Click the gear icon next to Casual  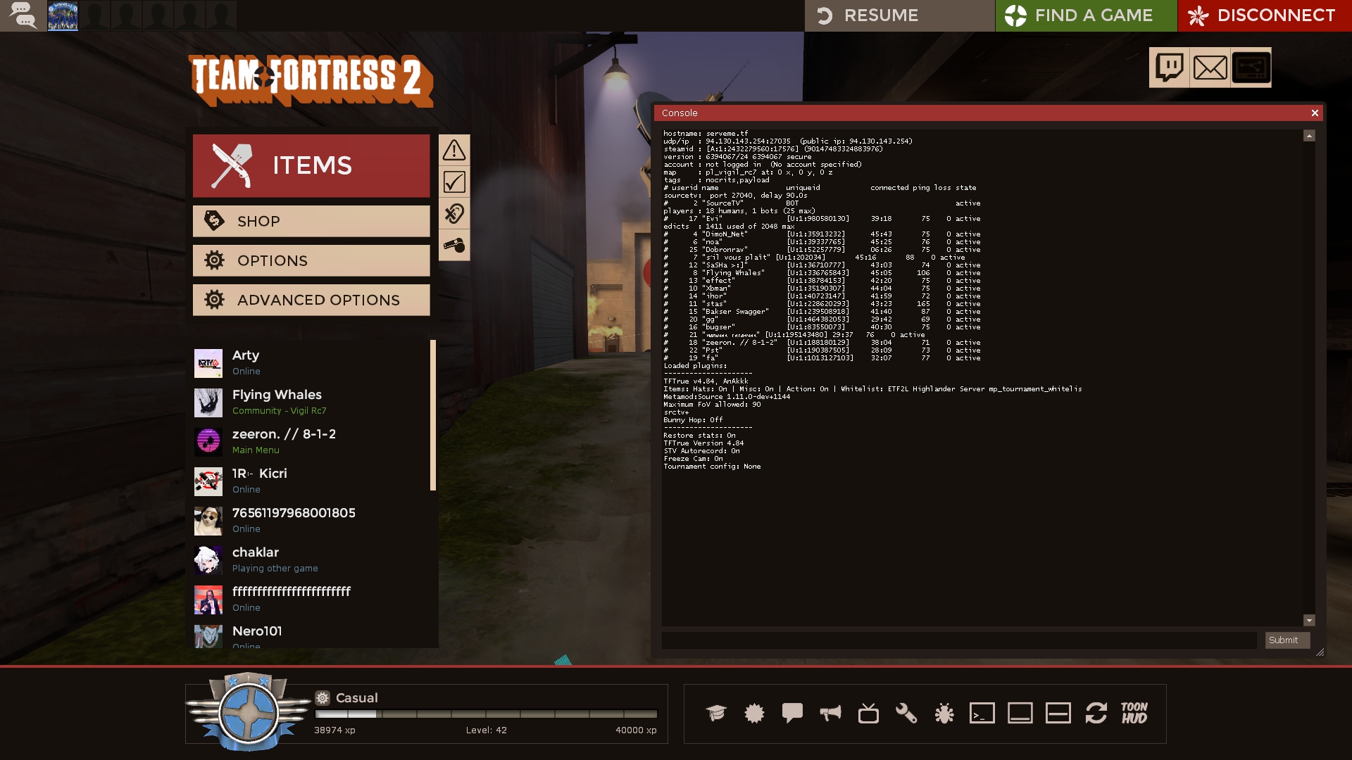coord(323,697)
